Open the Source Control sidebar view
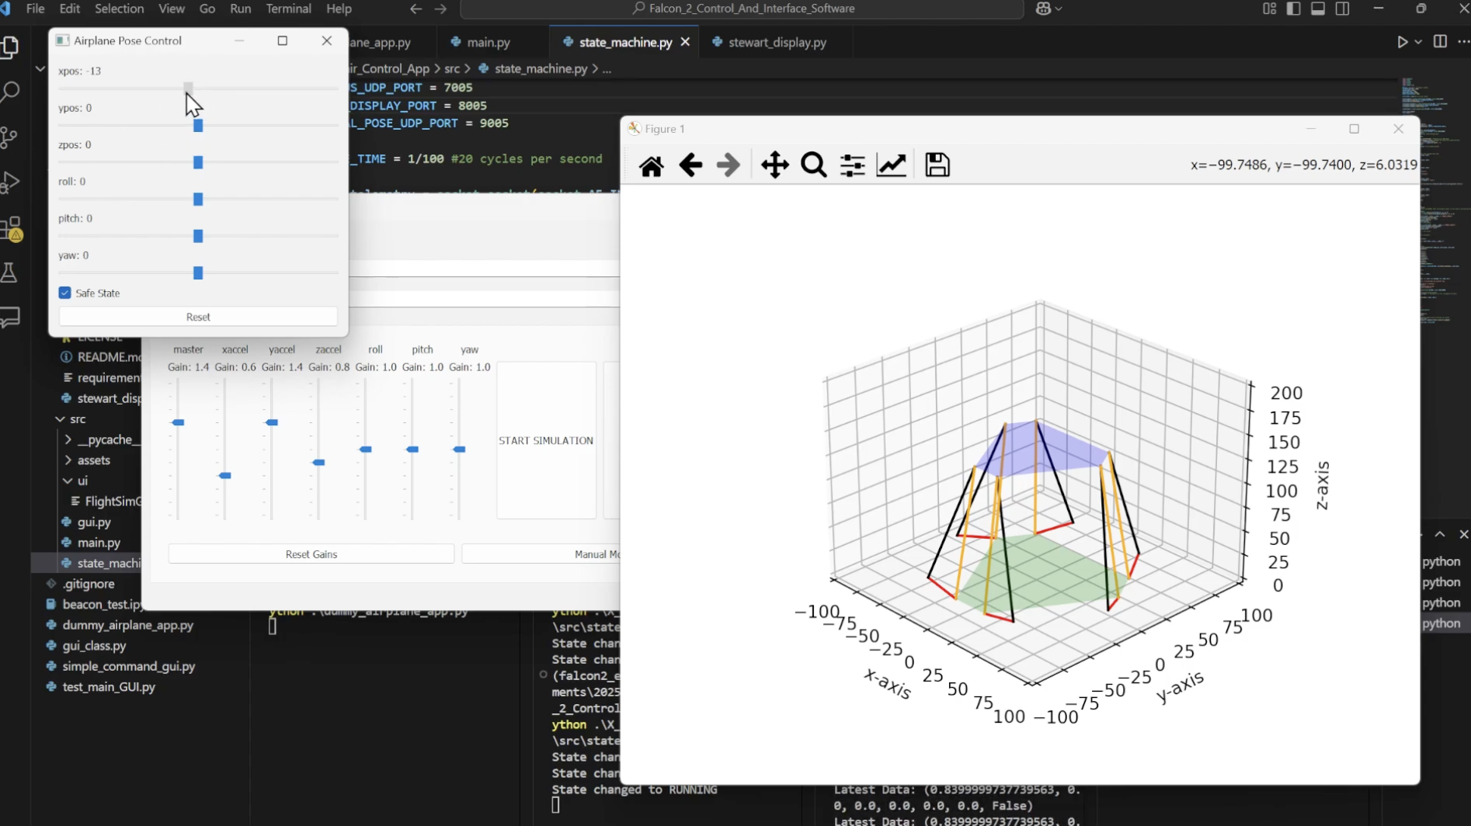This screenshot has width=1471, height=826. pyautogui.click(x=10, y=137)
